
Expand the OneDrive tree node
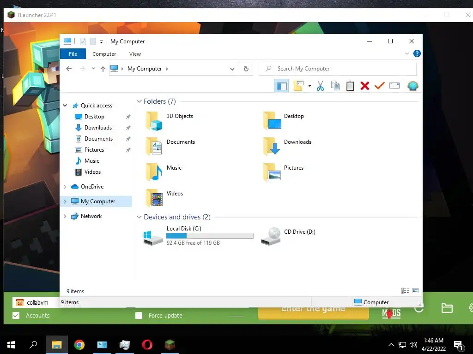point(65,187)
